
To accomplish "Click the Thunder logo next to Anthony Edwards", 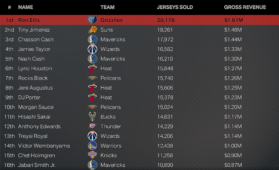I will pos(93,126).
